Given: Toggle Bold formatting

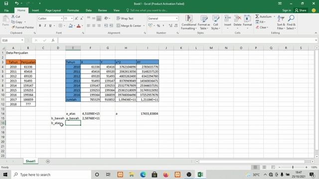Looking at the screenshot, I should (40, 26).
